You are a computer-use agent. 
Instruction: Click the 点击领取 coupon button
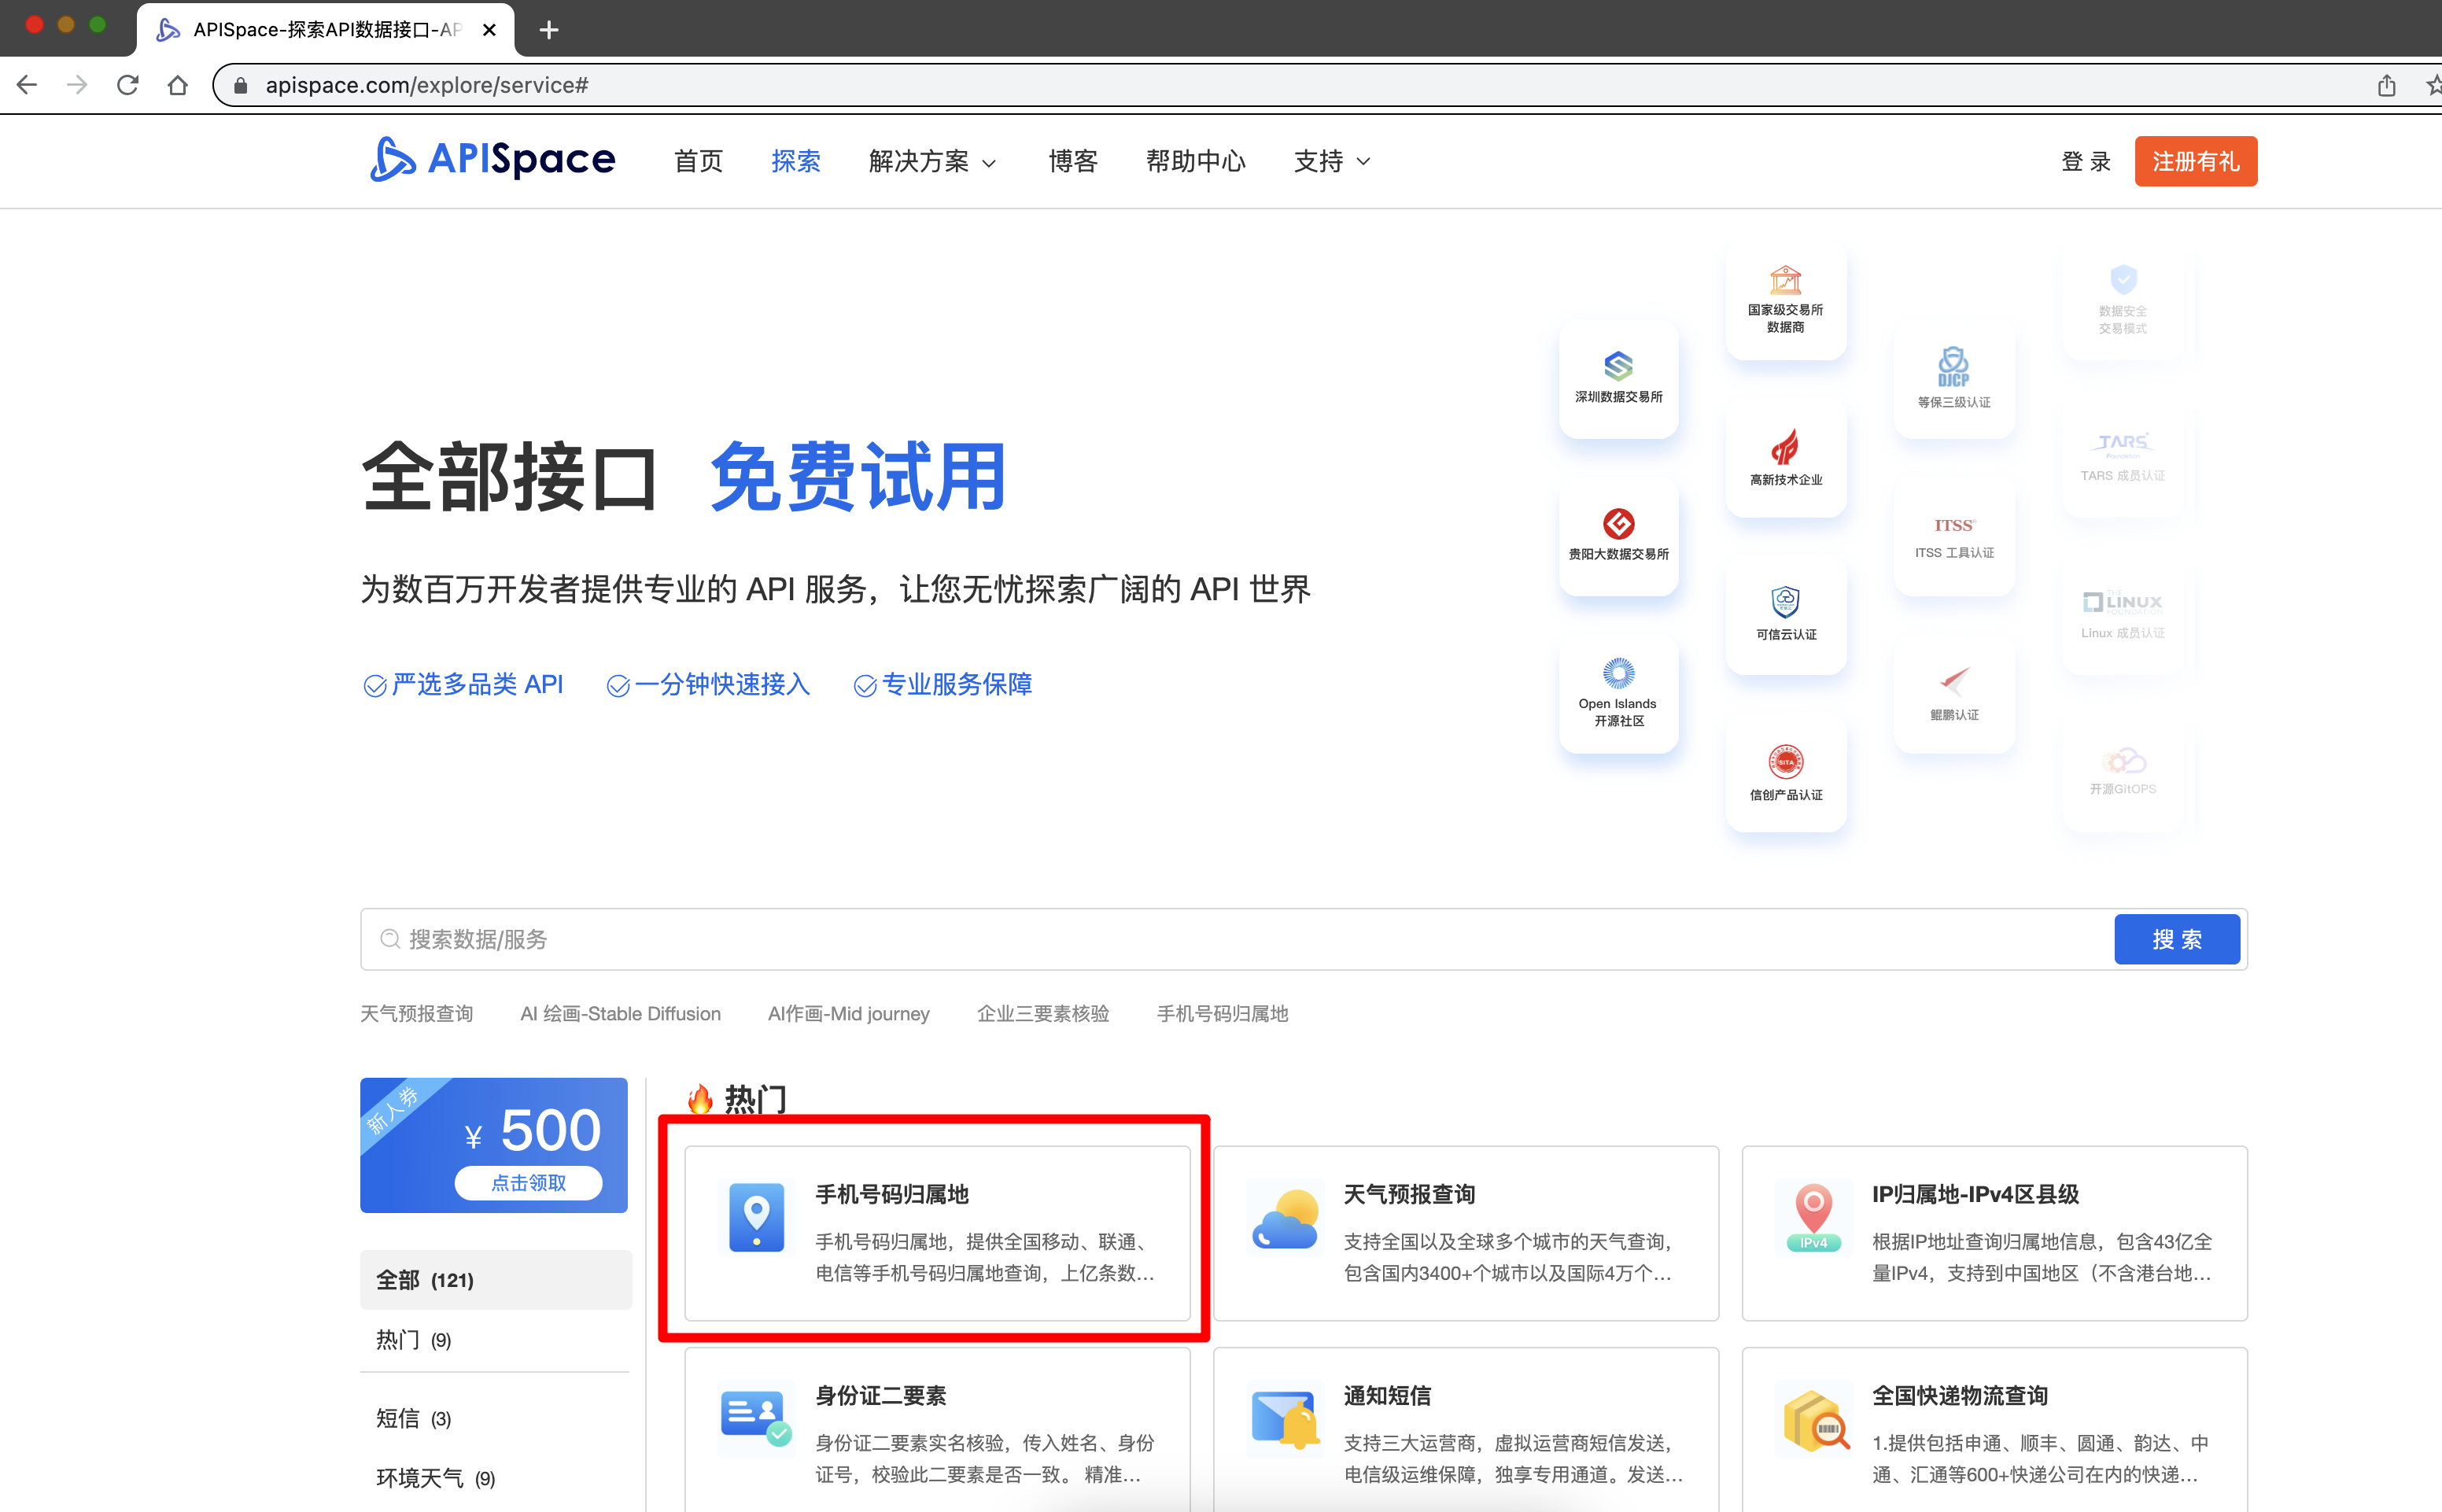coord(528,1183)
